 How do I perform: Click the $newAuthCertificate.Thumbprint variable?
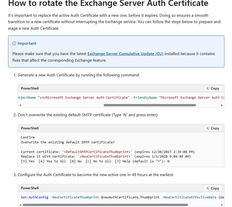130,197
